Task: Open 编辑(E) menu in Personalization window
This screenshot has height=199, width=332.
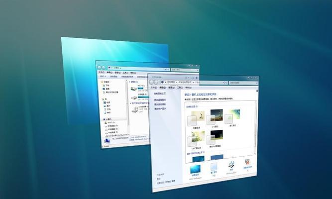Action: click(x=162, y=88)
